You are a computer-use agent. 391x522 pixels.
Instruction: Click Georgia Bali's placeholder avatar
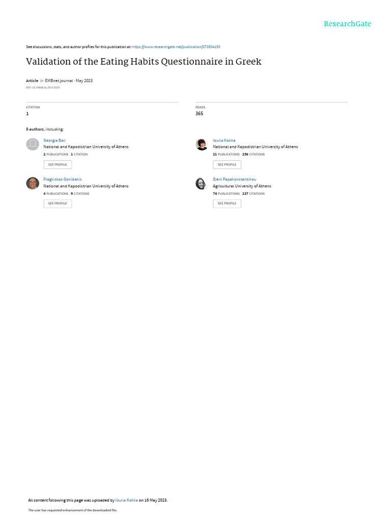point(33,144)
